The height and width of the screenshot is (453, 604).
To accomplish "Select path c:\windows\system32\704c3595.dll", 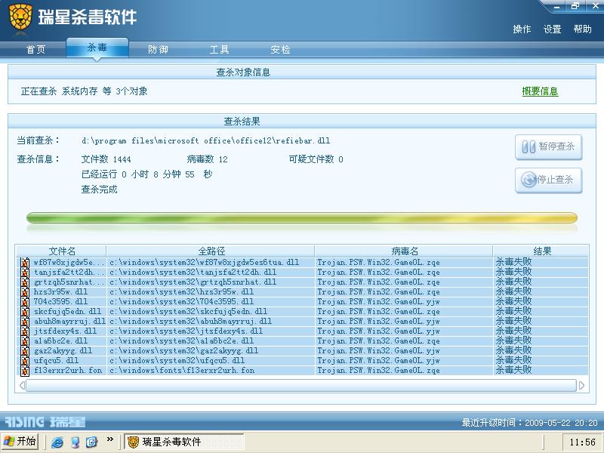I will (x=181, y=302).
